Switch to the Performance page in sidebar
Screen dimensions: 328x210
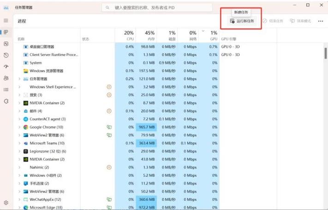point(6,44)
